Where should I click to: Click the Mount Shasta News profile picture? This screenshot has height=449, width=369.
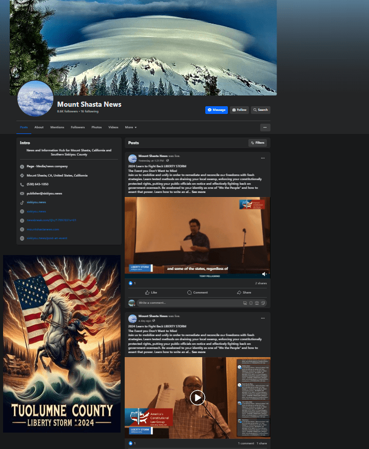point(35,98)
